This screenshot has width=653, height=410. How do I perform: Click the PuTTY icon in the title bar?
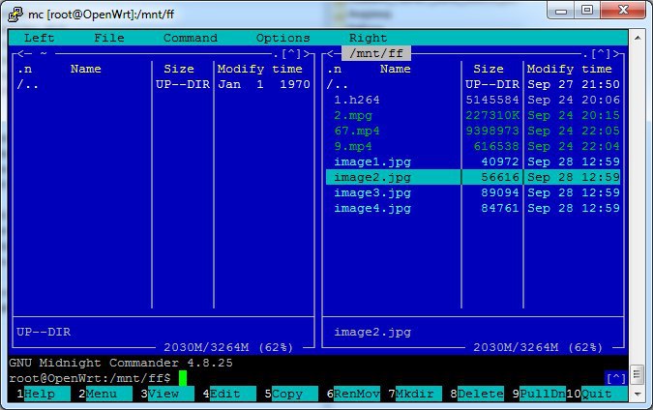[x=15, y=15]
